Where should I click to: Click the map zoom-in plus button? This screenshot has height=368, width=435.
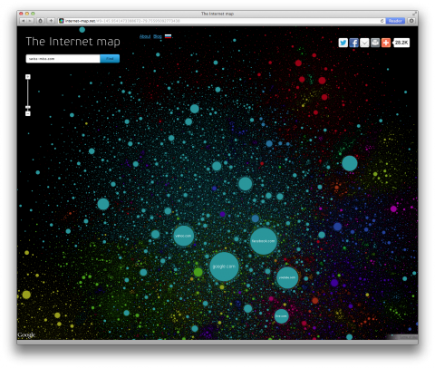(28, 77)
